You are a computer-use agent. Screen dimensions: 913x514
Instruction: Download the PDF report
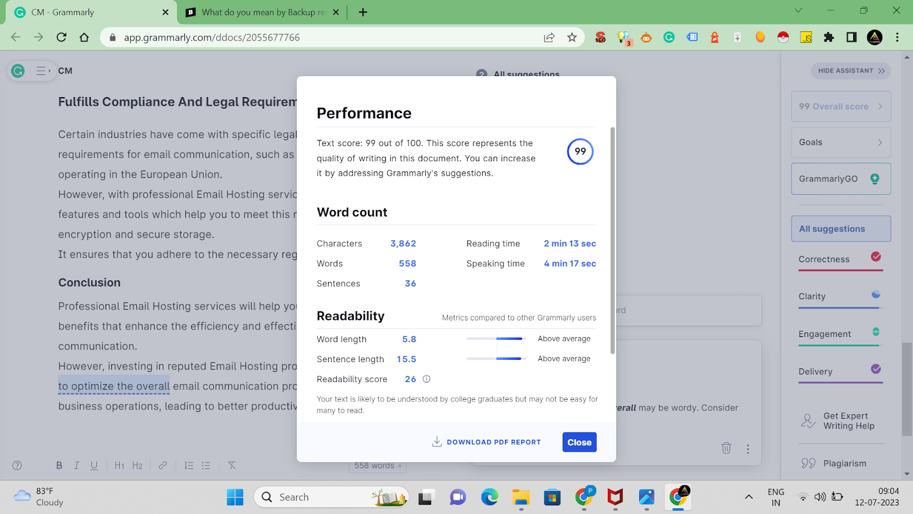coord(486,442)
